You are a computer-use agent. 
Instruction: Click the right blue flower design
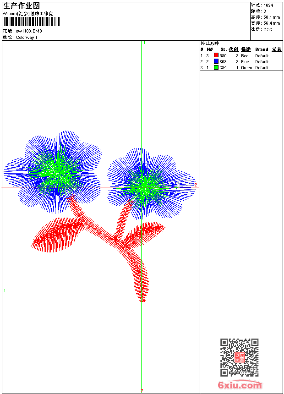(x=147, y=182)
